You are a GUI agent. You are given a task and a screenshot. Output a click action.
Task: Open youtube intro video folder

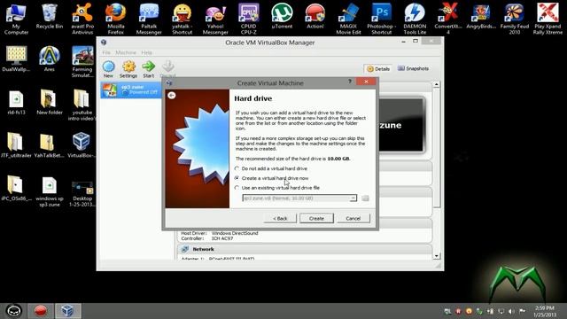pos(82,105)
